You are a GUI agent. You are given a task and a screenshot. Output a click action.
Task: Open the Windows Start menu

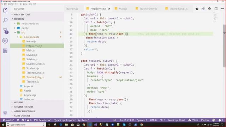2,125
